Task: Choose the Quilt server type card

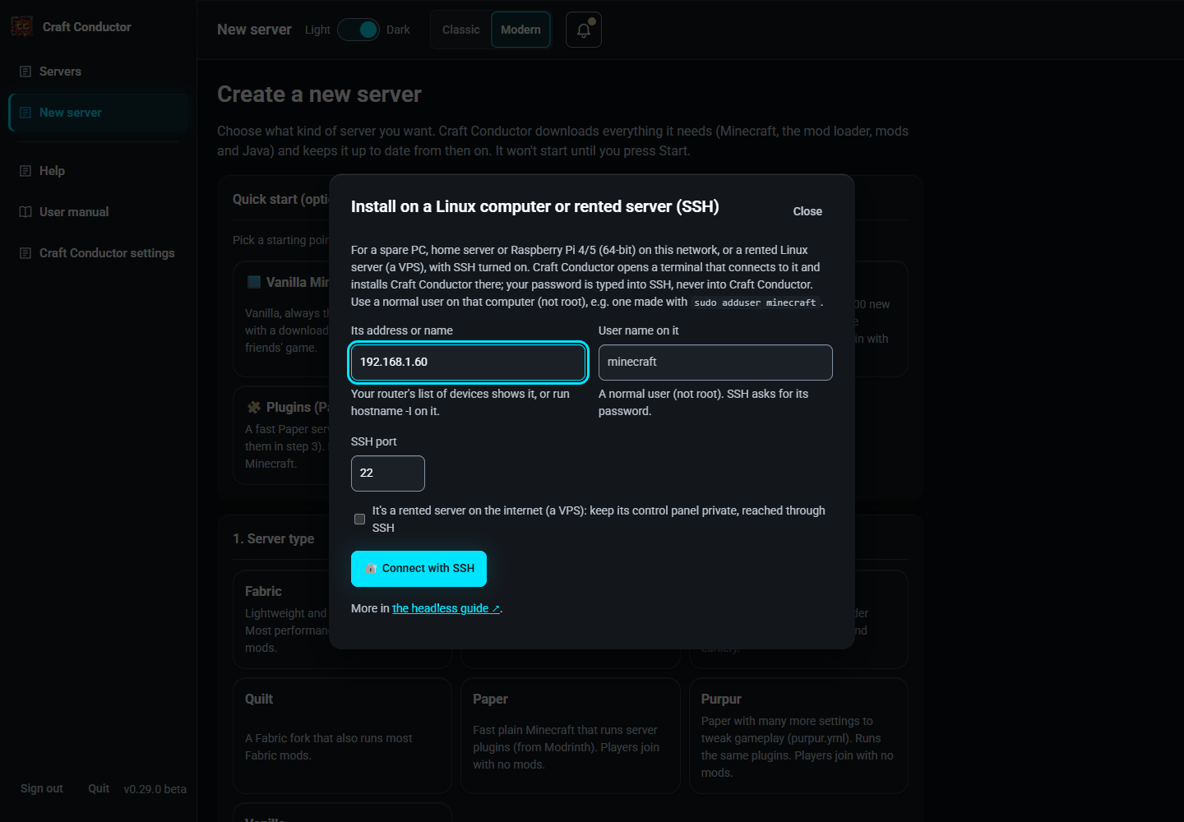Action: (342, 736)
